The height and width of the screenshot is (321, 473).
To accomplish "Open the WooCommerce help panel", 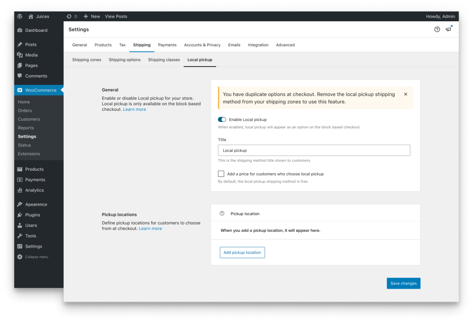I will click(437, 29).
